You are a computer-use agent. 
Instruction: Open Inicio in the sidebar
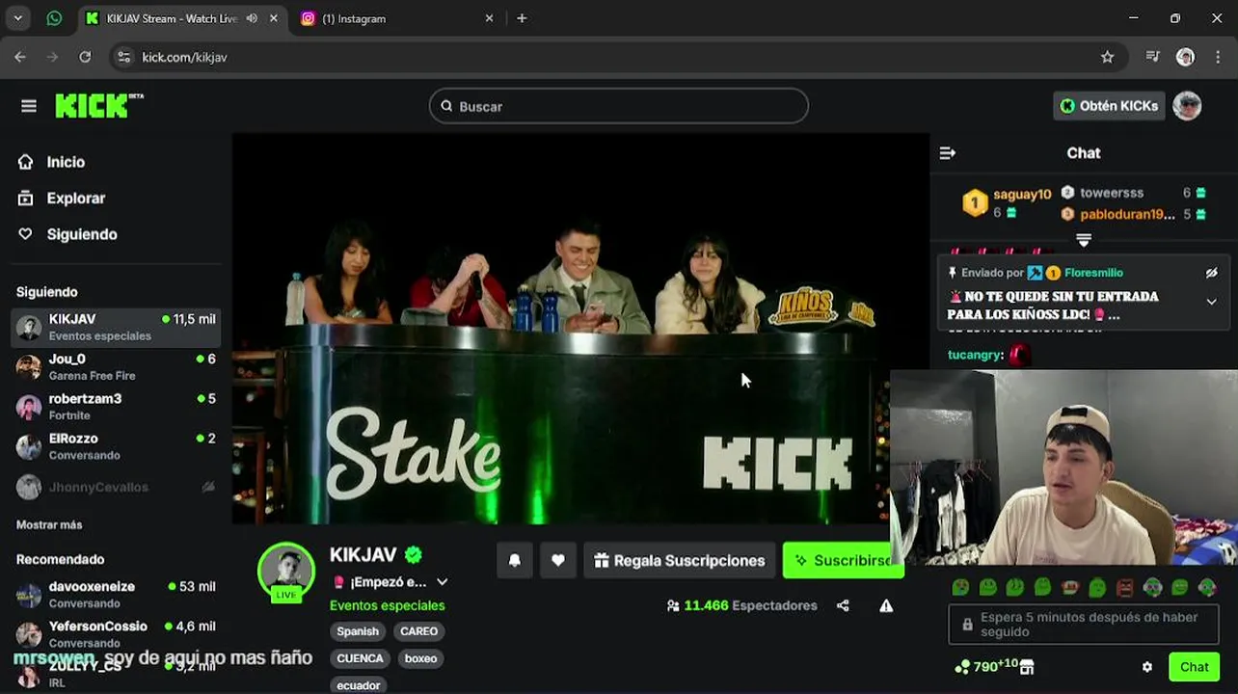point(66,162)
